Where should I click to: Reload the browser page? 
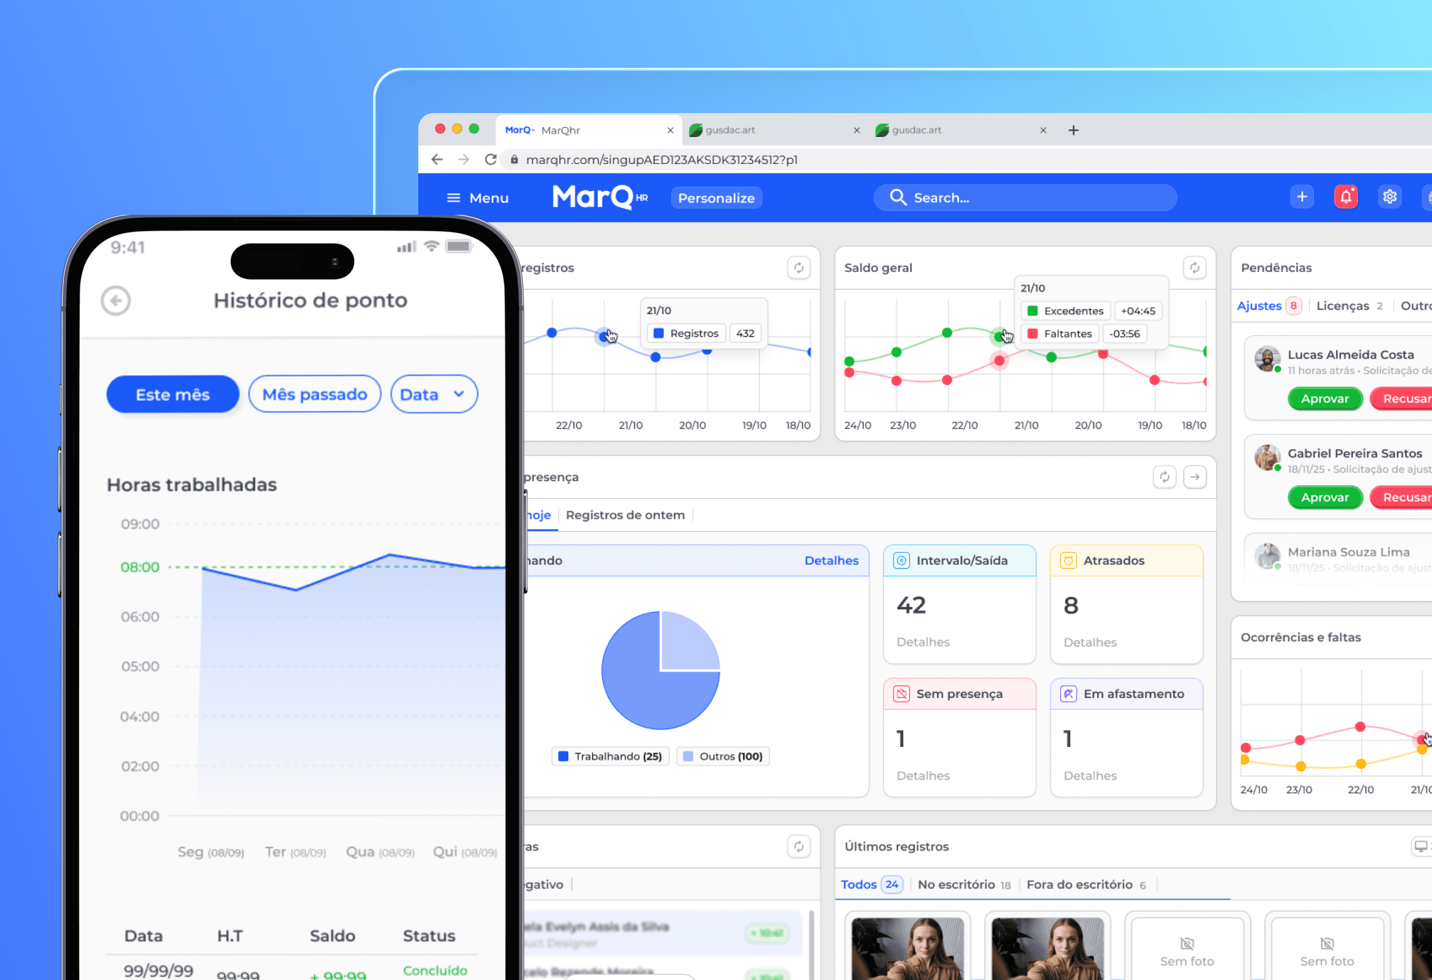click(491, 160)
